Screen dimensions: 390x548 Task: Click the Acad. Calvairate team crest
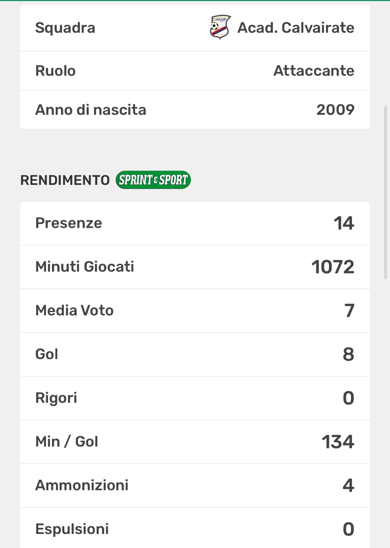(x=220, y=27)
